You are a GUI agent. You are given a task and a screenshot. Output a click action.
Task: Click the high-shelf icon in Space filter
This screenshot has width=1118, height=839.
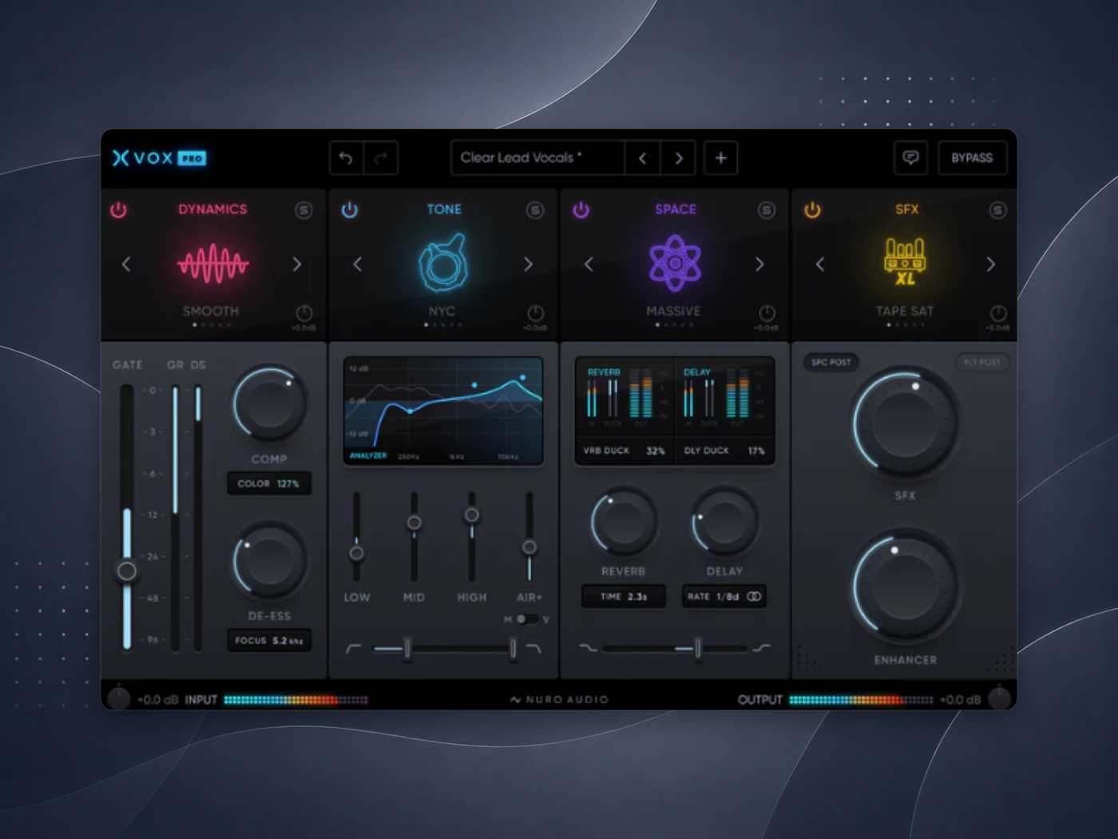(761, 648)
